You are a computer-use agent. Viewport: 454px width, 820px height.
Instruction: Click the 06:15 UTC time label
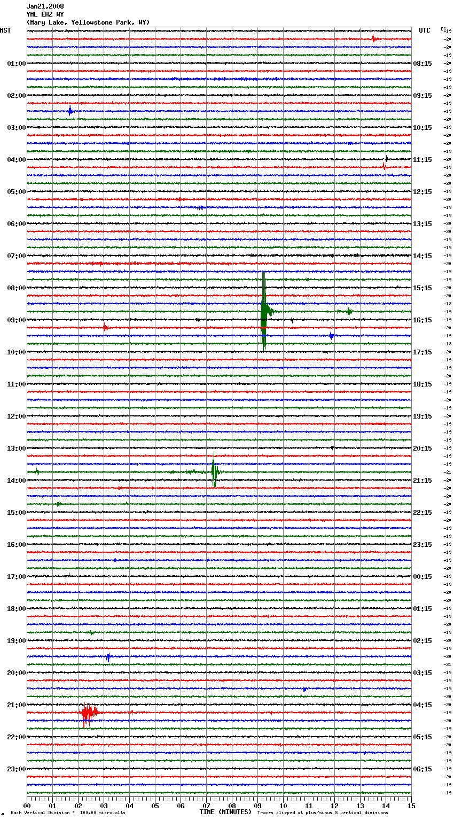[x=422, y=769]
